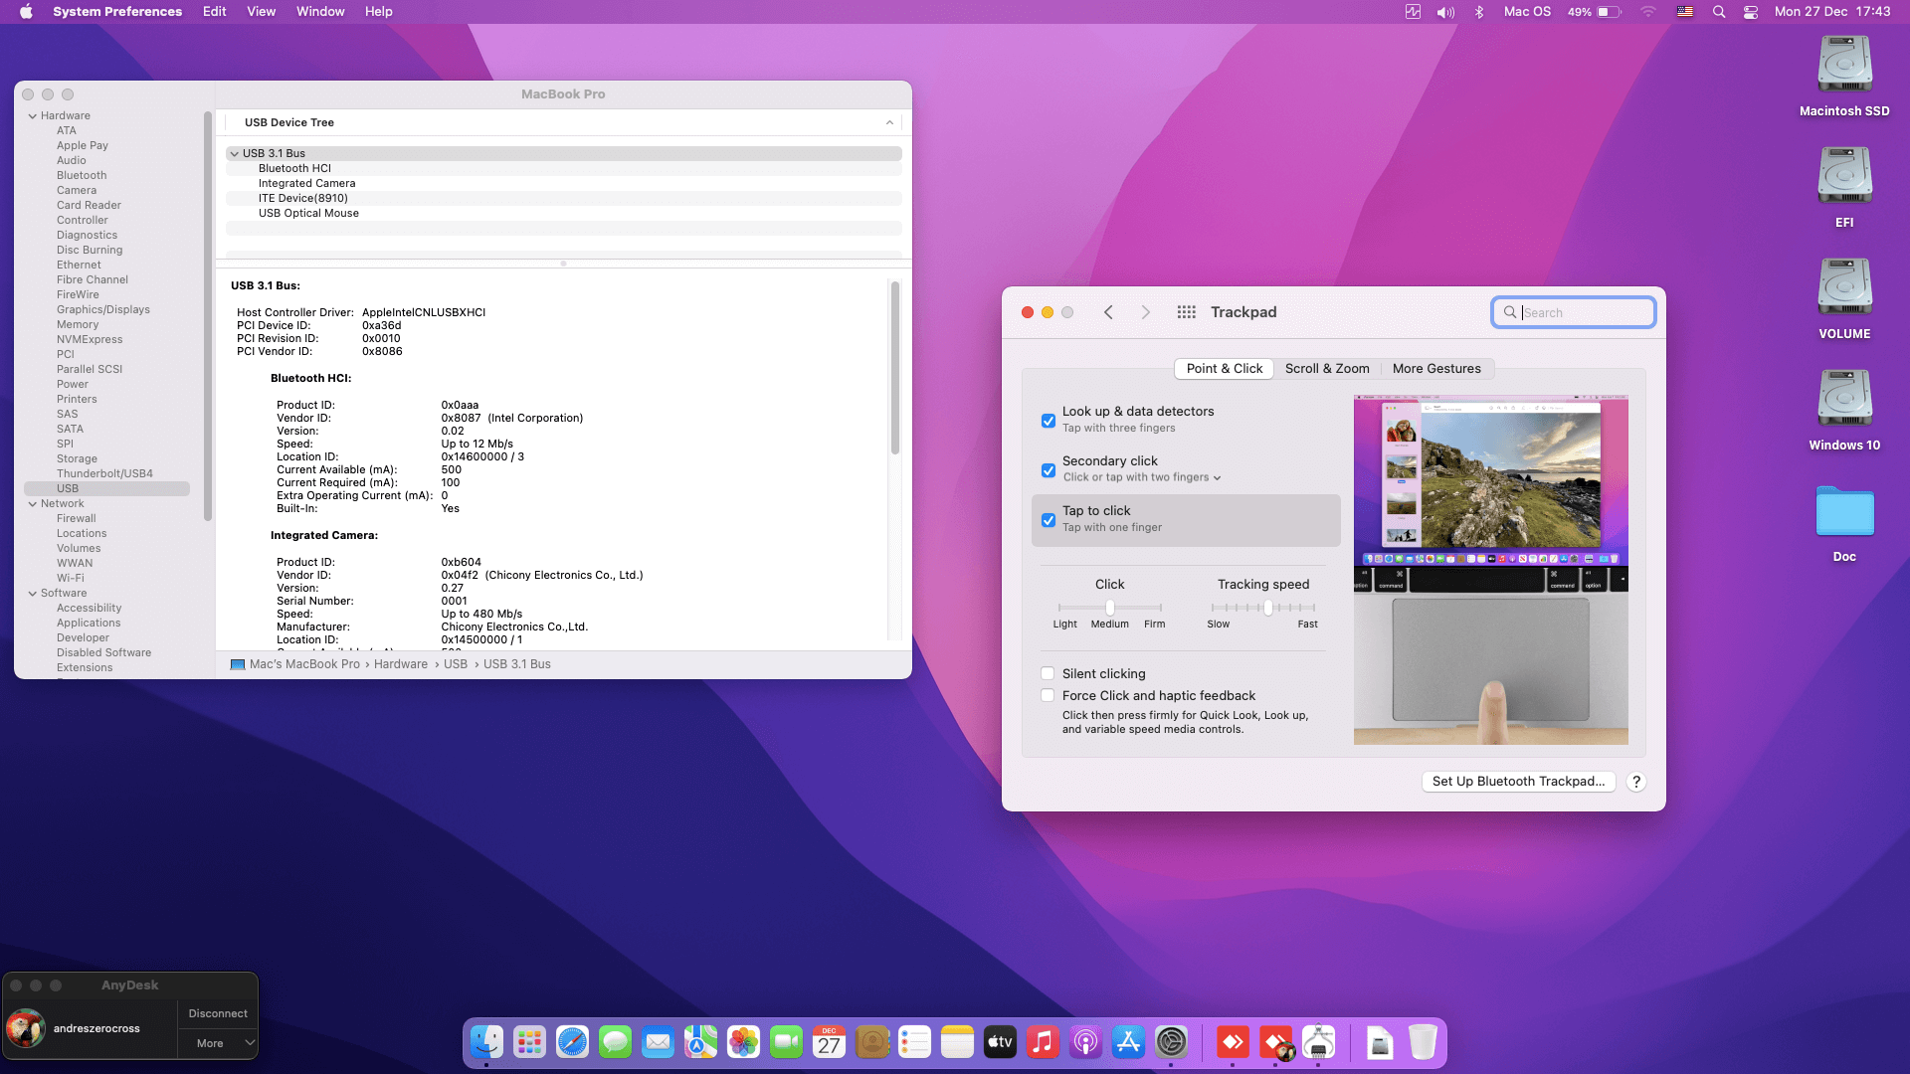
Task: Enable Silent clicking
Action: pyautogui.click(x=1048, y=673)
